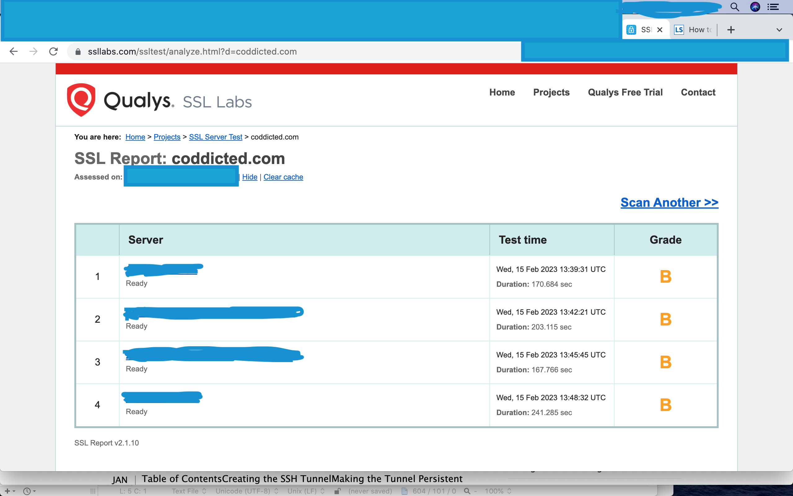Open server 3 redacted link
Viewport: 793px width, 496px height.
click(213, 354)
